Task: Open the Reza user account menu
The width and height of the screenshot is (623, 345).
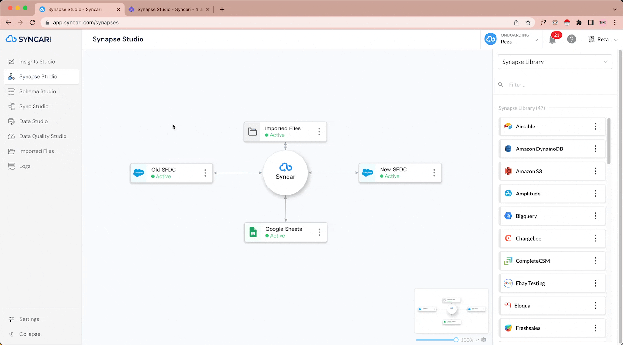Action: tap(603, 39)
